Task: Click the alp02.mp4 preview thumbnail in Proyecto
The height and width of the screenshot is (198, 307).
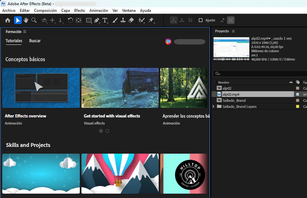Action: pos(231,49)
